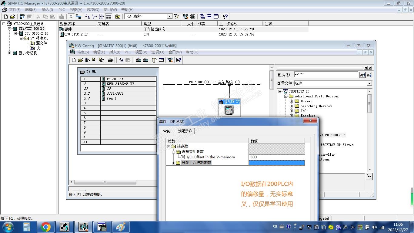Select 分配参数 tab in DP slave properties
Screen dimensions: 414x233
(185, 131)
